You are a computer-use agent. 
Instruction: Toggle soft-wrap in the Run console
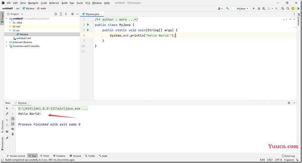13,119
